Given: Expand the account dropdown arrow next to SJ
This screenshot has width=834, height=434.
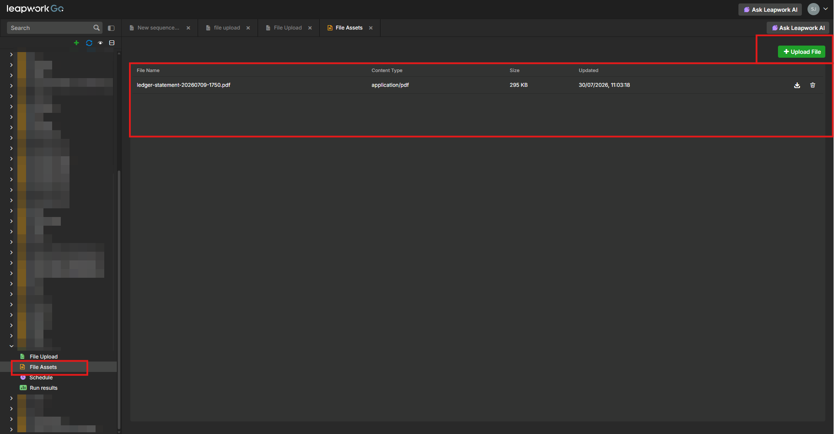Looking at the screenshot, I should (x=826, y=9).
